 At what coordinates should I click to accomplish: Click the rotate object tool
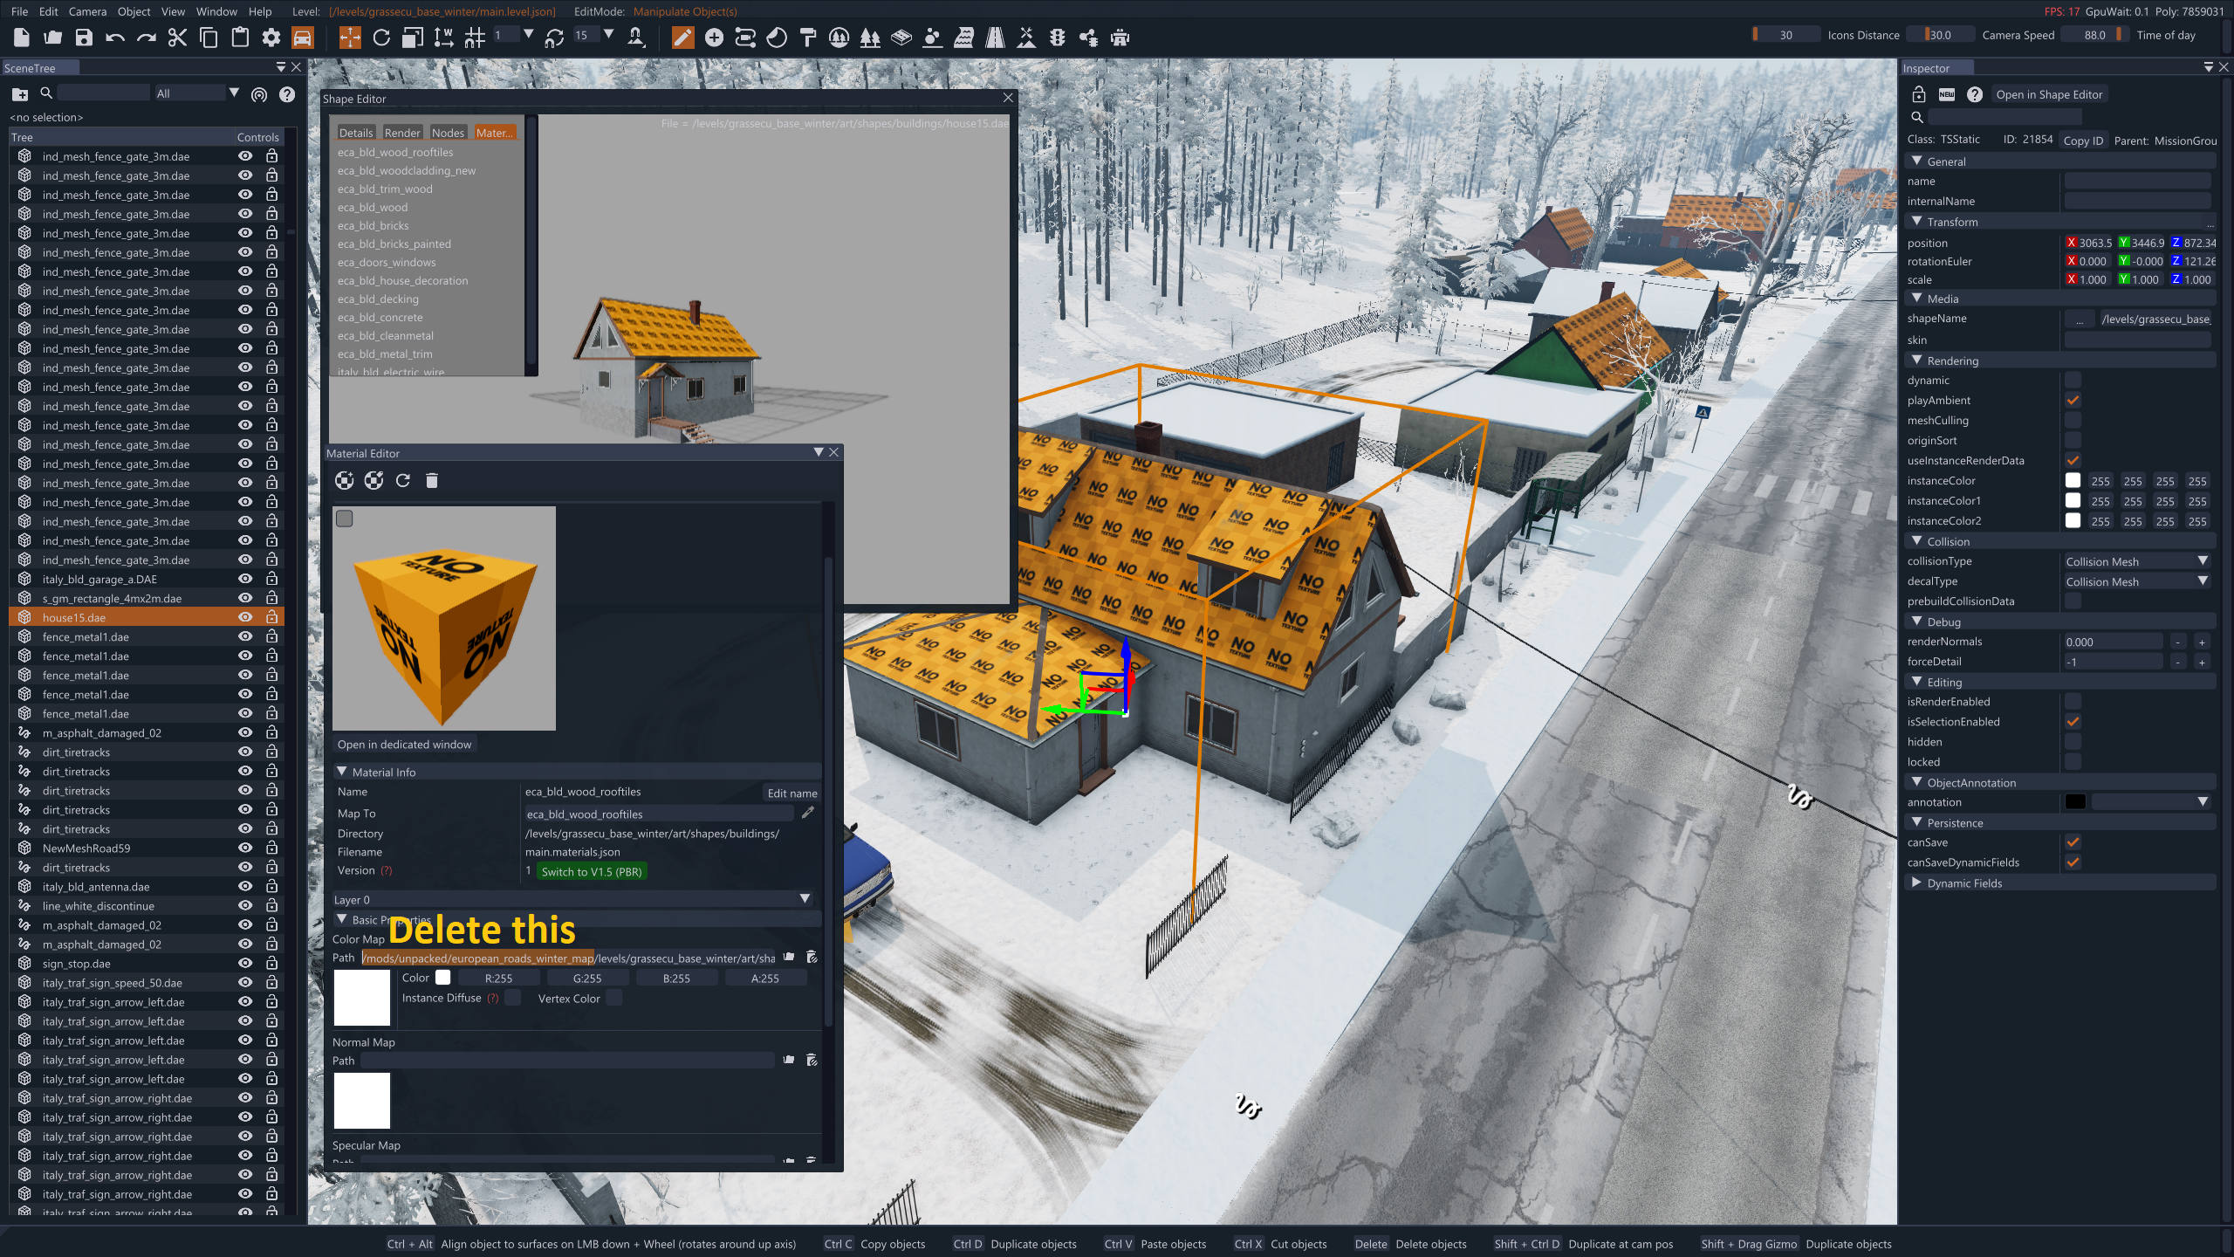[381, 38]
